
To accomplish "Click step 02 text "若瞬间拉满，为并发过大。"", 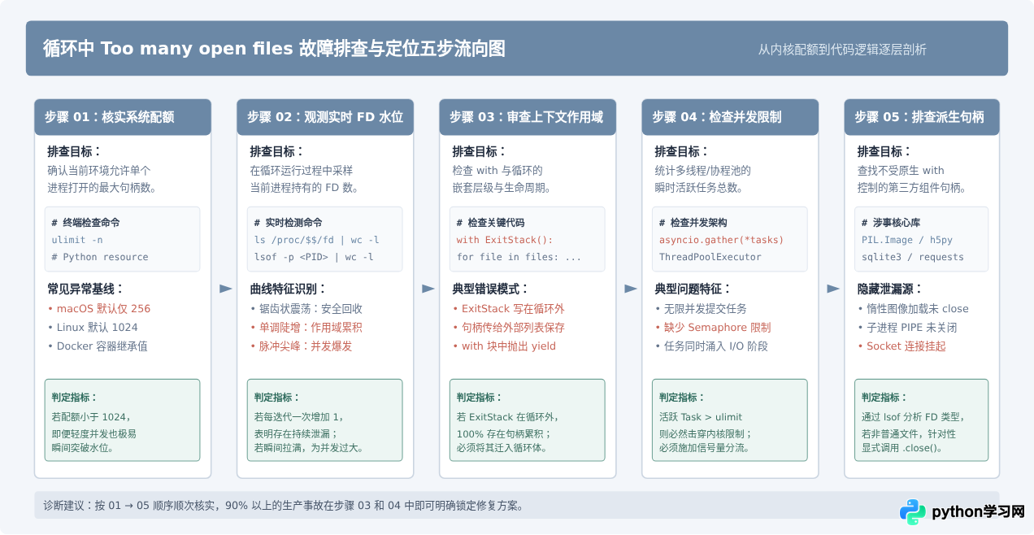I will click(310, 447).
